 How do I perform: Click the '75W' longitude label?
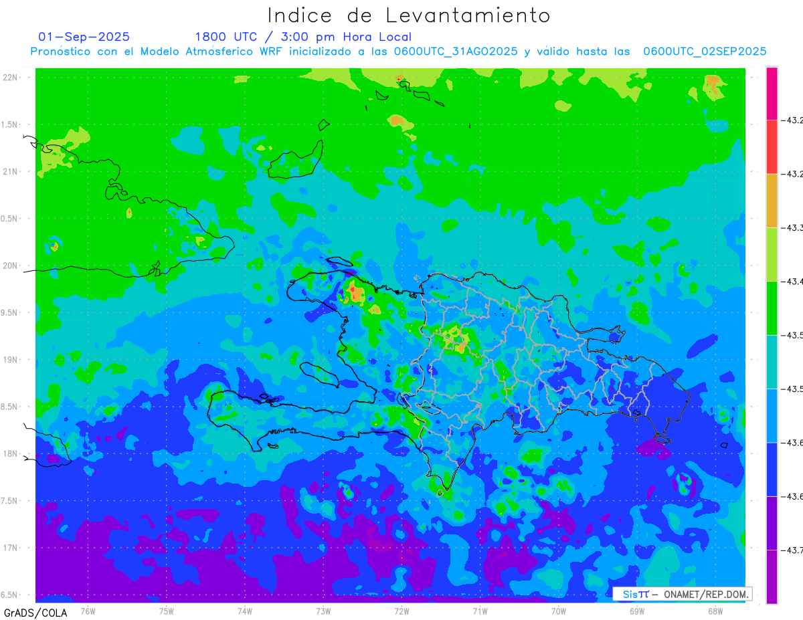166,611
